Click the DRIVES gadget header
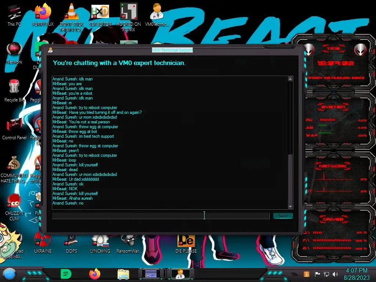The image size is (376, 282). (x=333, y=219)
